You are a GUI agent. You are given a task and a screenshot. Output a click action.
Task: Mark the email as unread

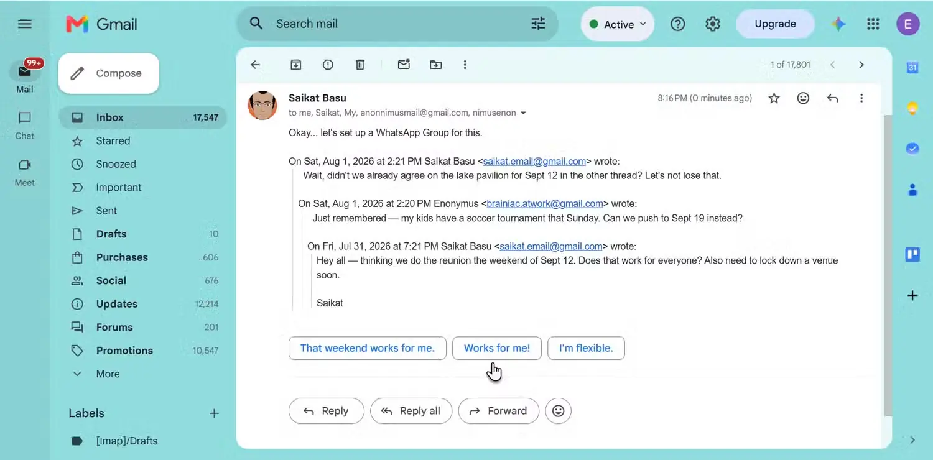click(x=404, y=64)
